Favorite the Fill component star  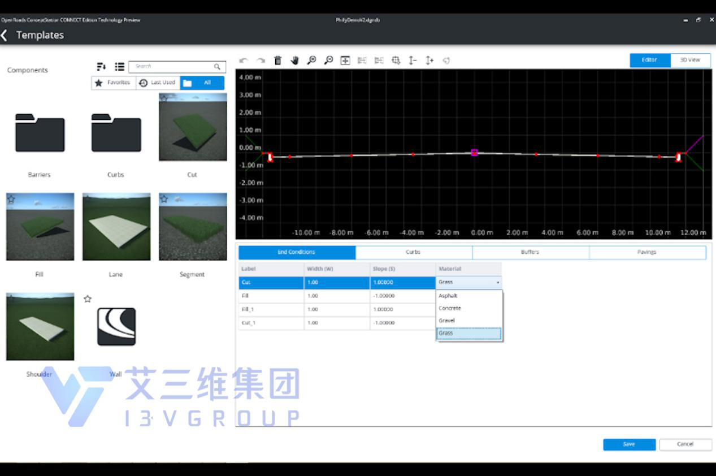pos(11,198)
